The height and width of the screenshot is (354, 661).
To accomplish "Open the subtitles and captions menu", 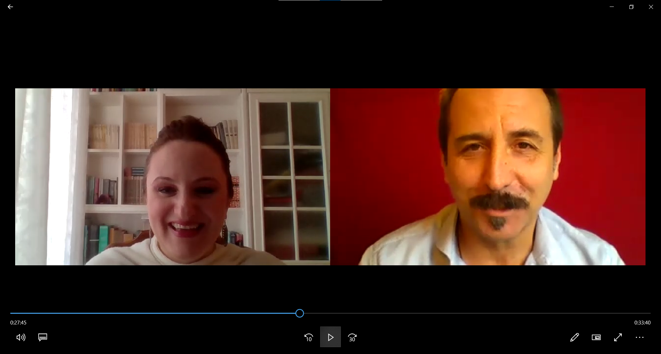I will click(43, 338).
